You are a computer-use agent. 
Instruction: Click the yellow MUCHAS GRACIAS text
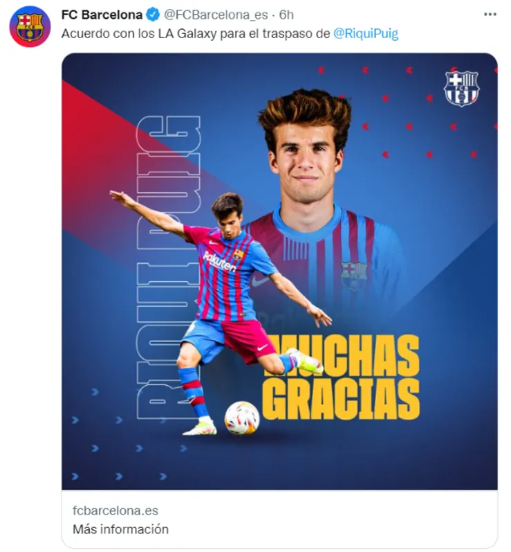341,377
